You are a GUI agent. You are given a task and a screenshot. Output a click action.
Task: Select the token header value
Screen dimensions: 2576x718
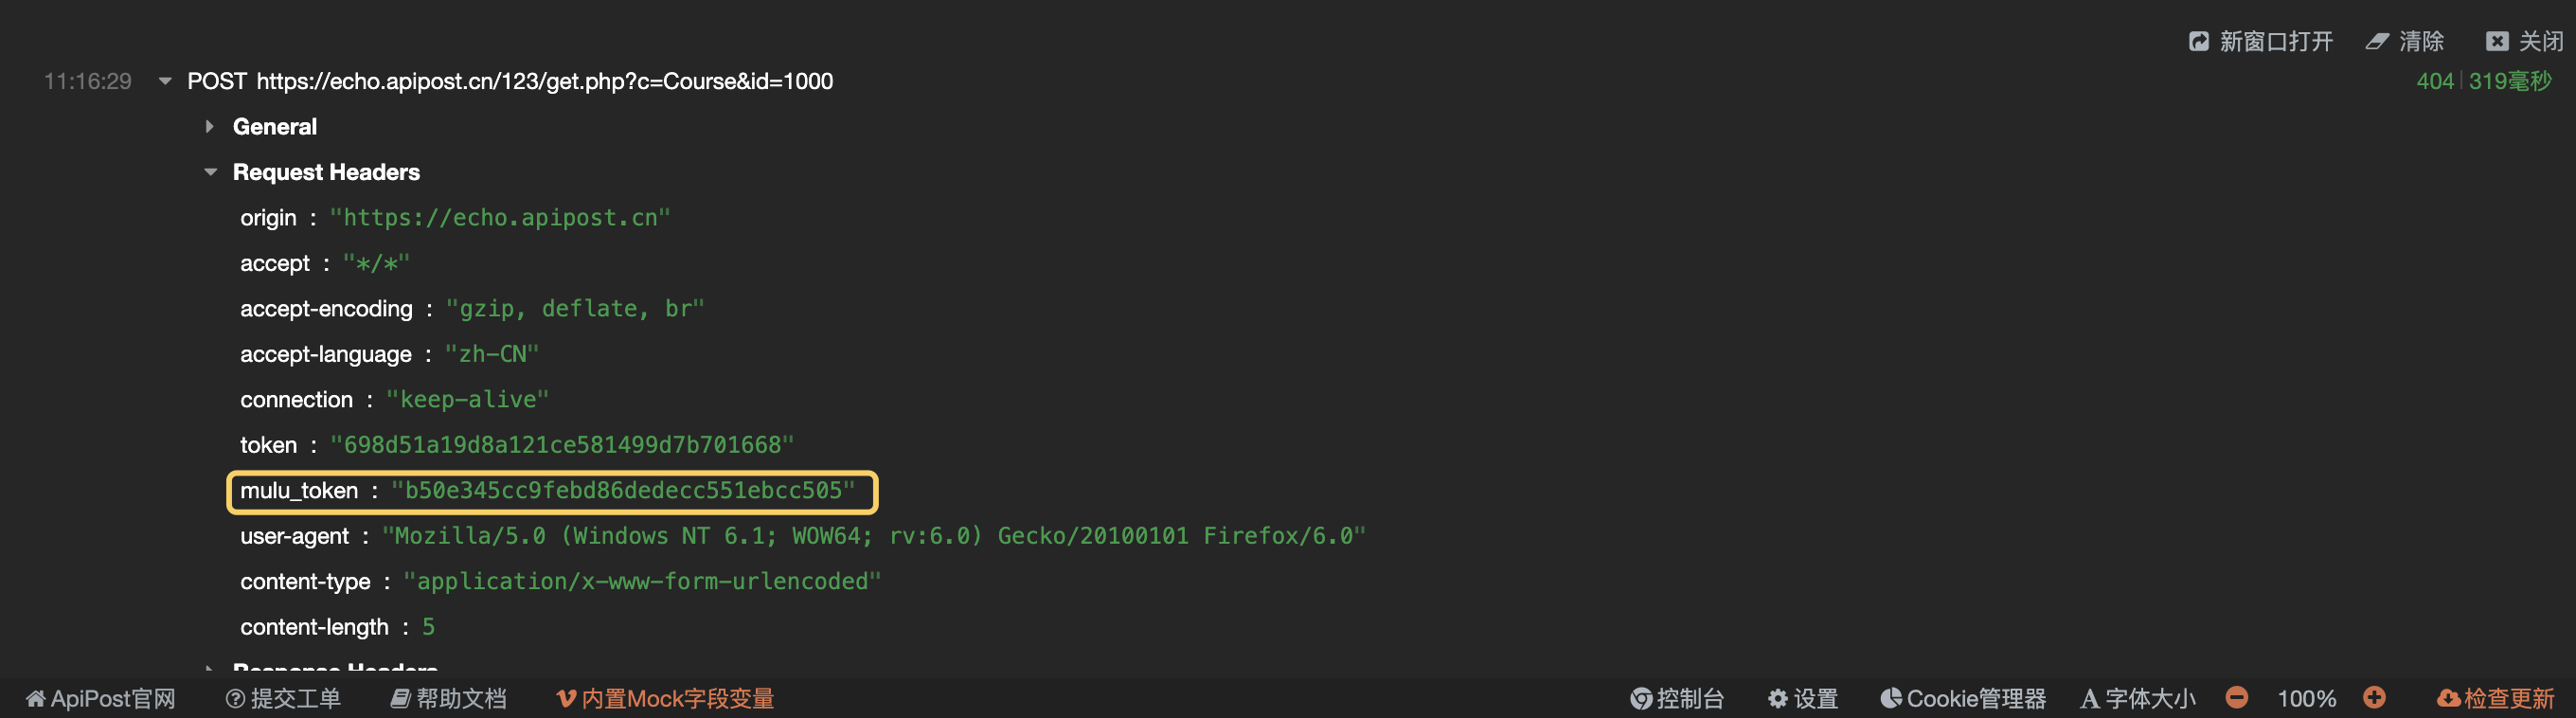[x=562, y=445]
